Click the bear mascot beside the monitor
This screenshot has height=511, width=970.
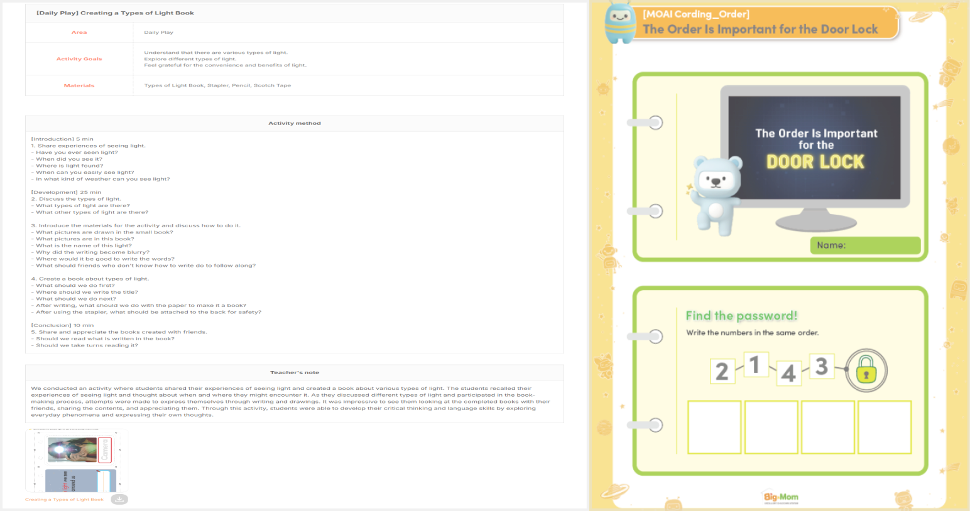coord(715,195)
